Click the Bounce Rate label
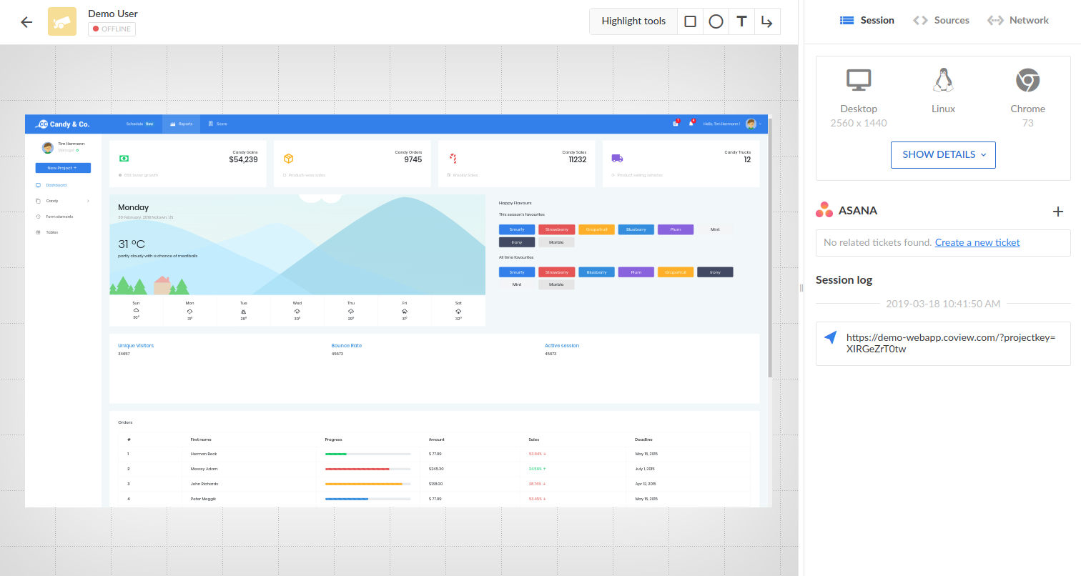Image resolution: width=1081 pixels, height=576 pixels. 347,345
